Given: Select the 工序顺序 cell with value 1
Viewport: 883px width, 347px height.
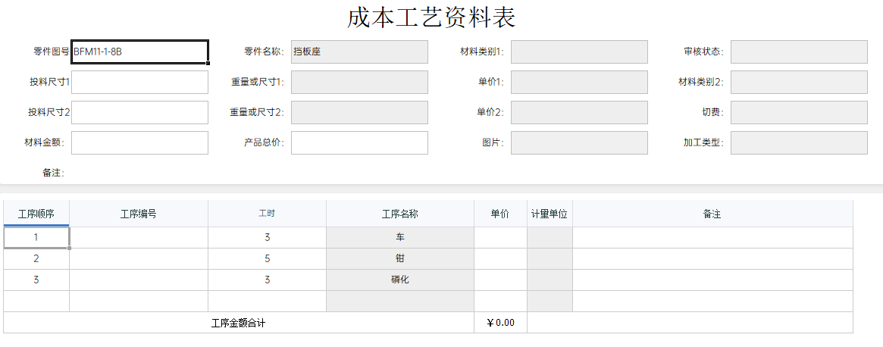Looking at the screenshot, I should point(36,238).
